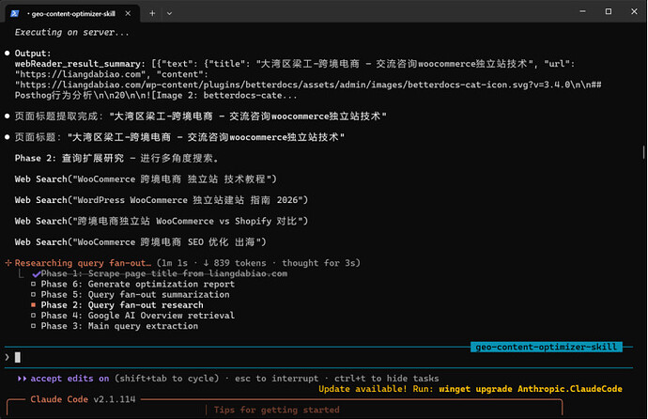Viewport: 648px width, 419px height.
Task: Click 'Tips for getting started' heading
Action: [x=276, y=410]
